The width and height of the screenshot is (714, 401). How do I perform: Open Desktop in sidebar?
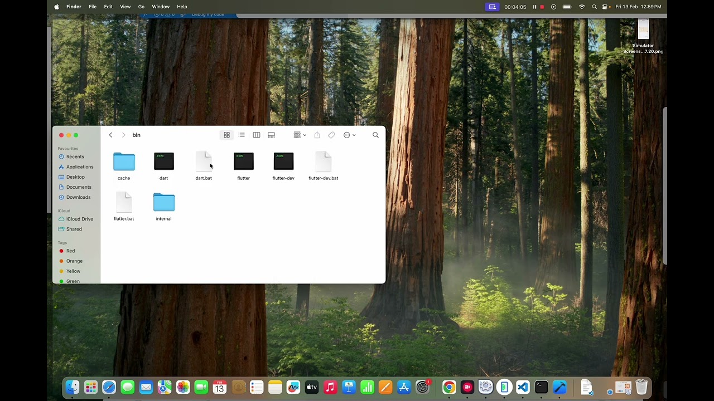[x=76, y=177]
